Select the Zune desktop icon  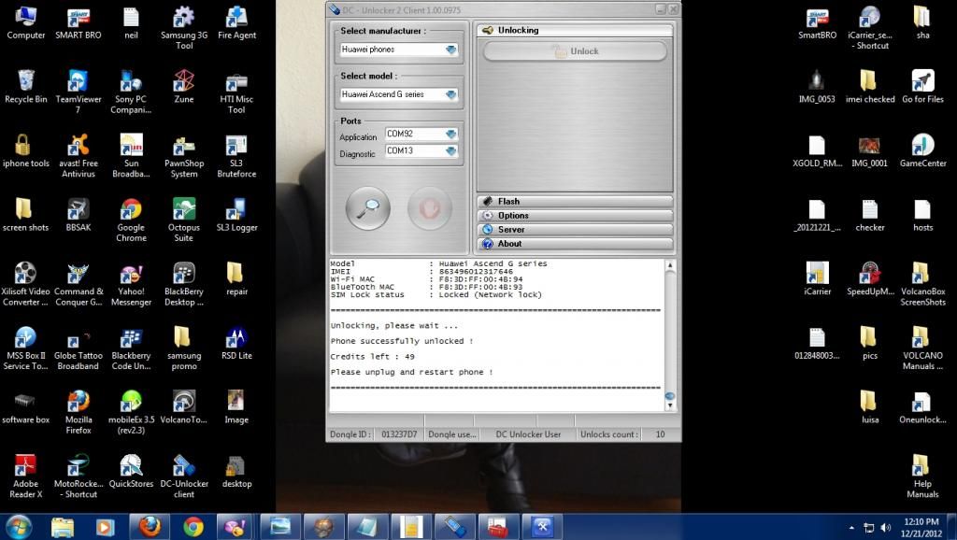184,87
